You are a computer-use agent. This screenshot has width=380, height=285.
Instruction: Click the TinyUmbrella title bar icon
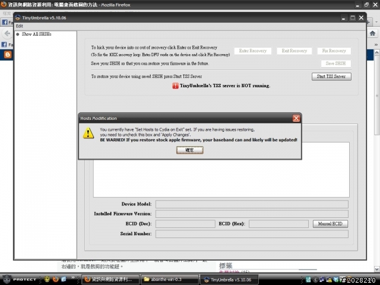18,18
